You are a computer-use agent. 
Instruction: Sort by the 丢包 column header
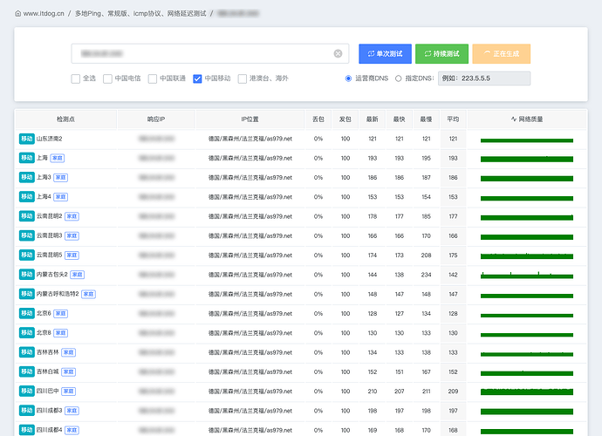pyautogui.click(x=318, y=119)
